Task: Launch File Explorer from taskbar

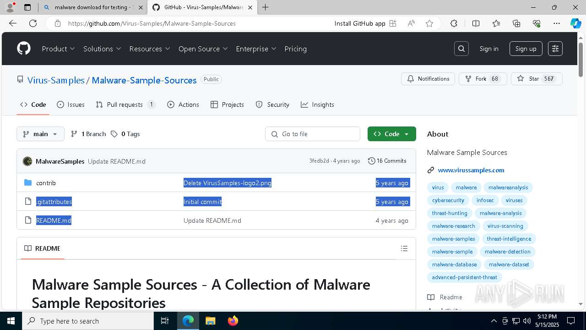Action: coord(210,321)
